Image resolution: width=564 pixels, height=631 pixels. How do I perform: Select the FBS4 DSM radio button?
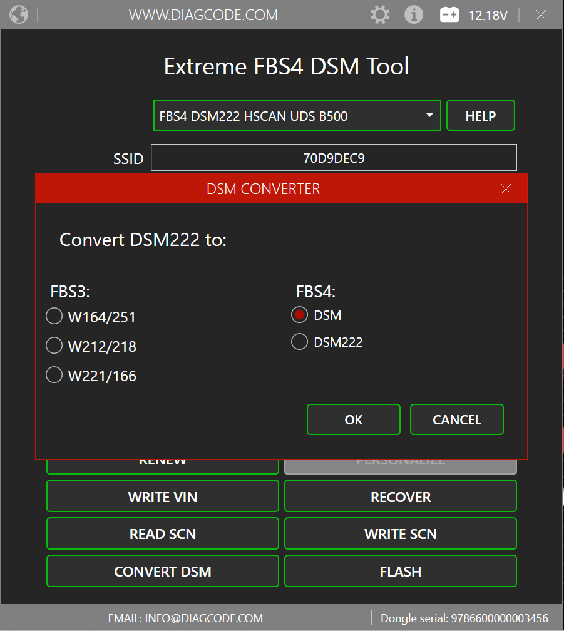[300, 315]
